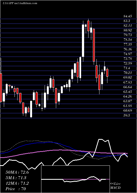Select the 79.73 price axis label

(x=128, y=35)
